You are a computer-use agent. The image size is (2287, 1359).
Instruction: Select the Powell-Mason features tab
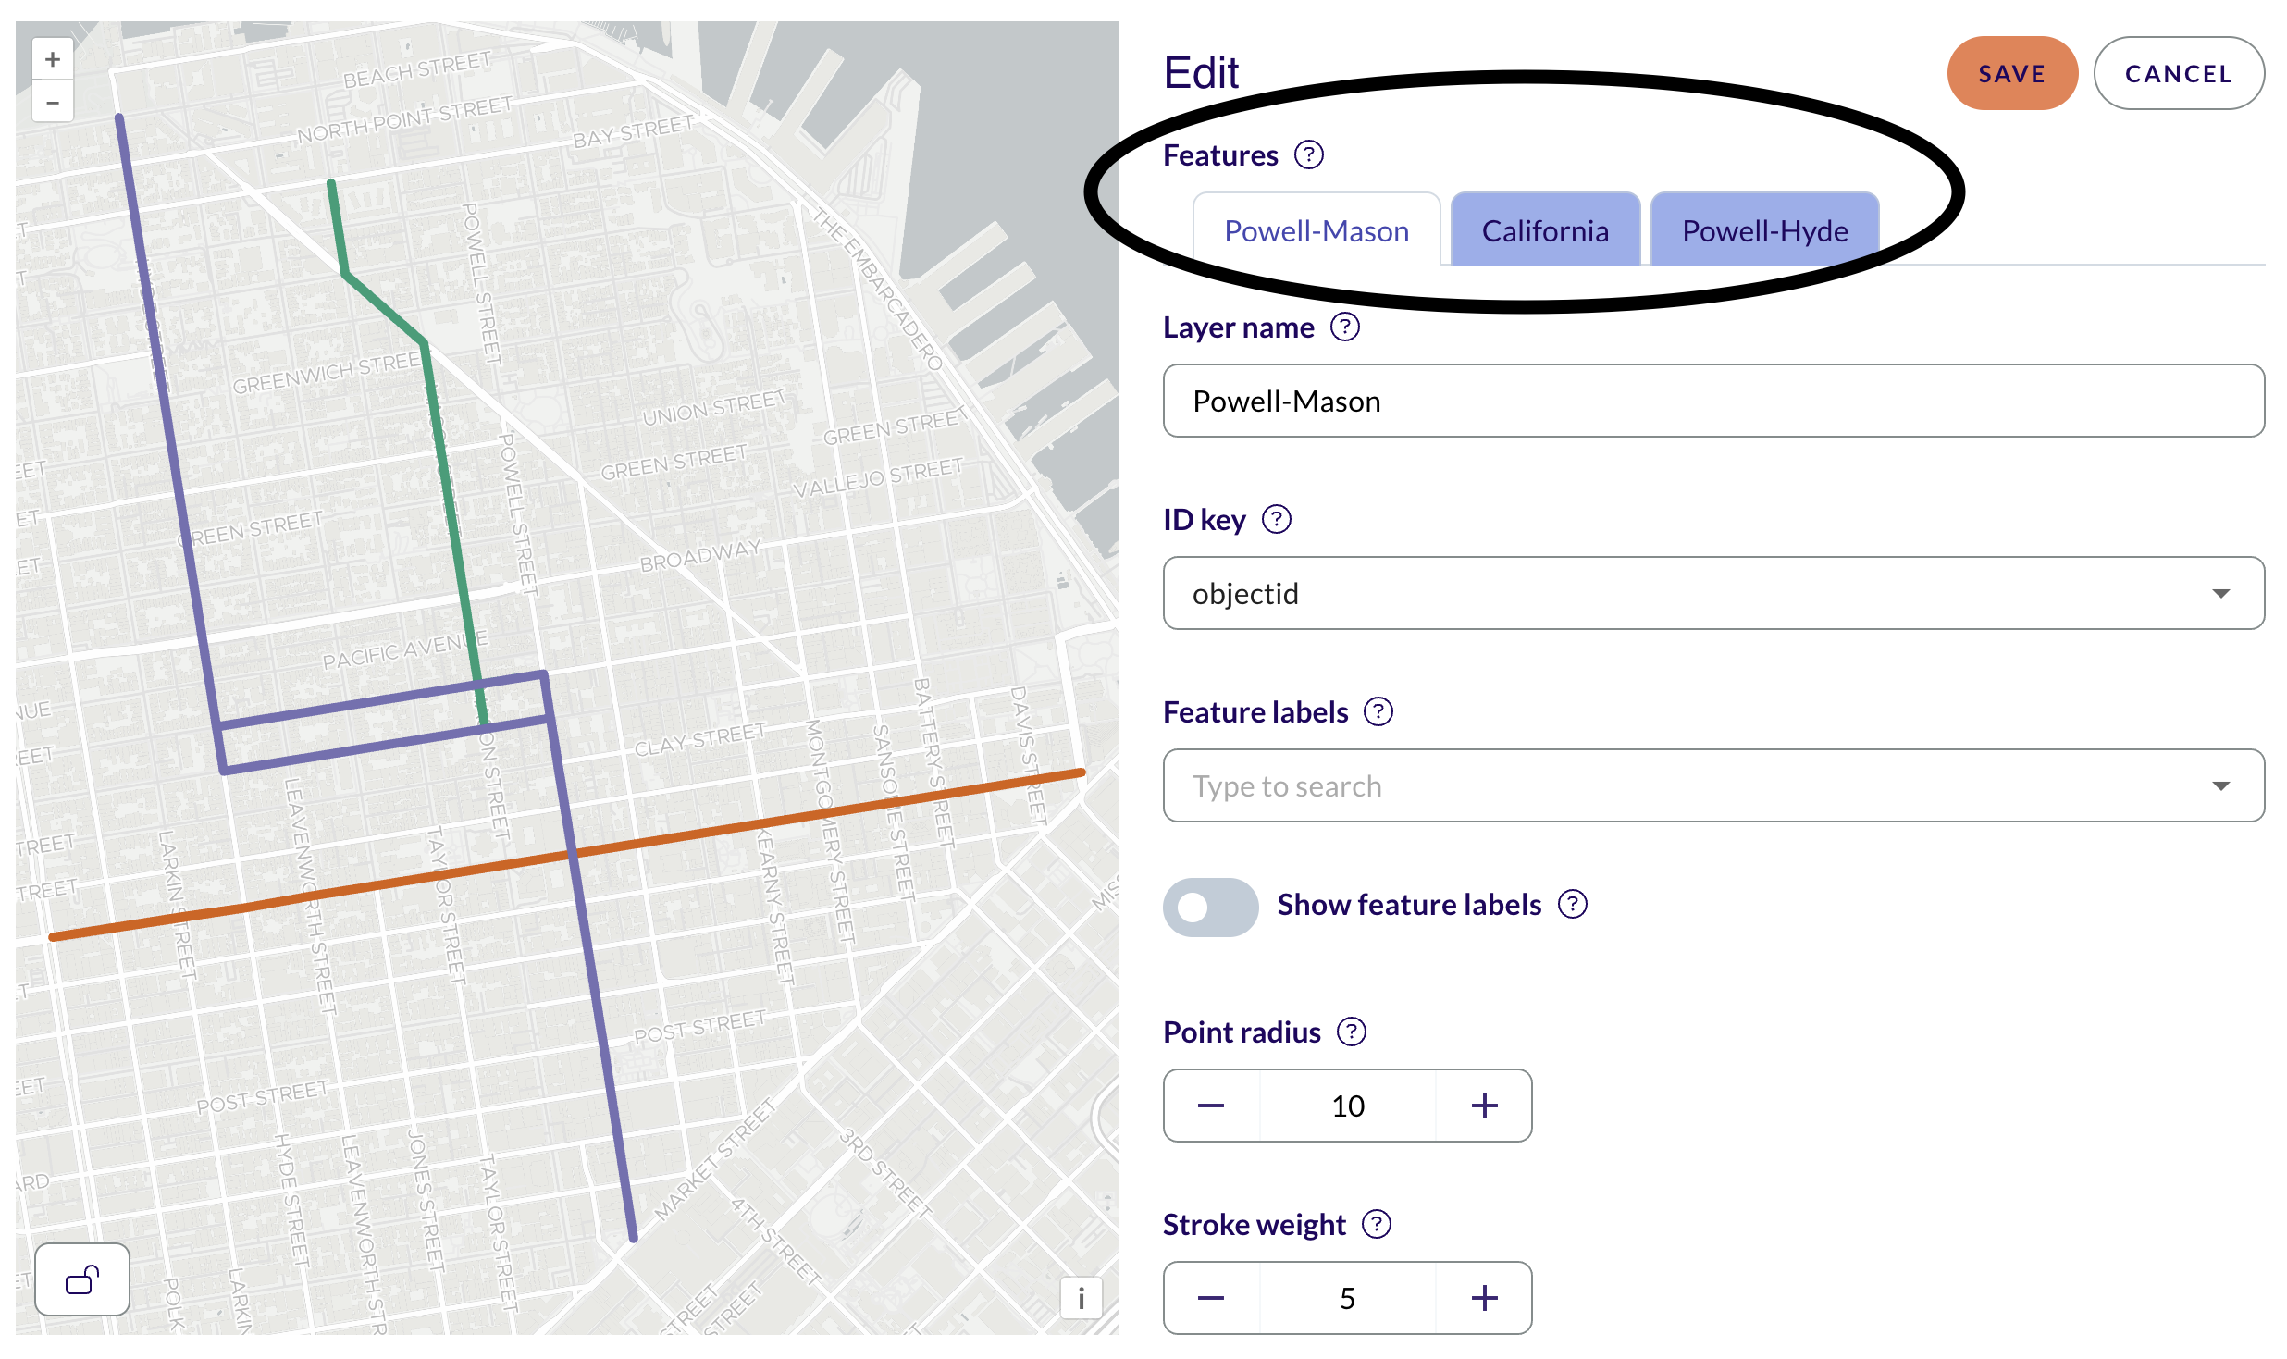coord(1317,230)
